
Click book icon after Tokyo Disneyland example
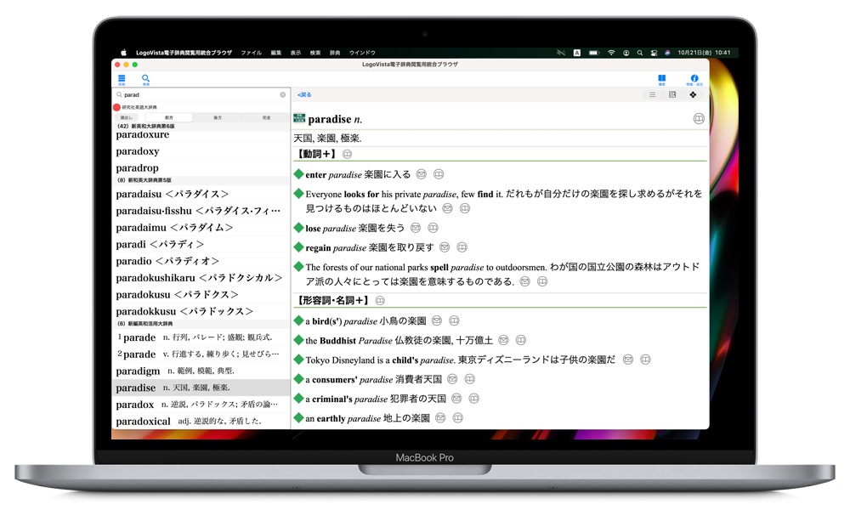pos(645,360)
